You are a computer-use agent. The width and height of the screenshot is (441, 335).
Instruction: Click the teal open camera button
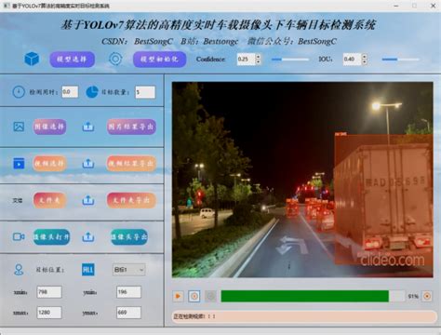pyautogui.click(x=52, y=237)
